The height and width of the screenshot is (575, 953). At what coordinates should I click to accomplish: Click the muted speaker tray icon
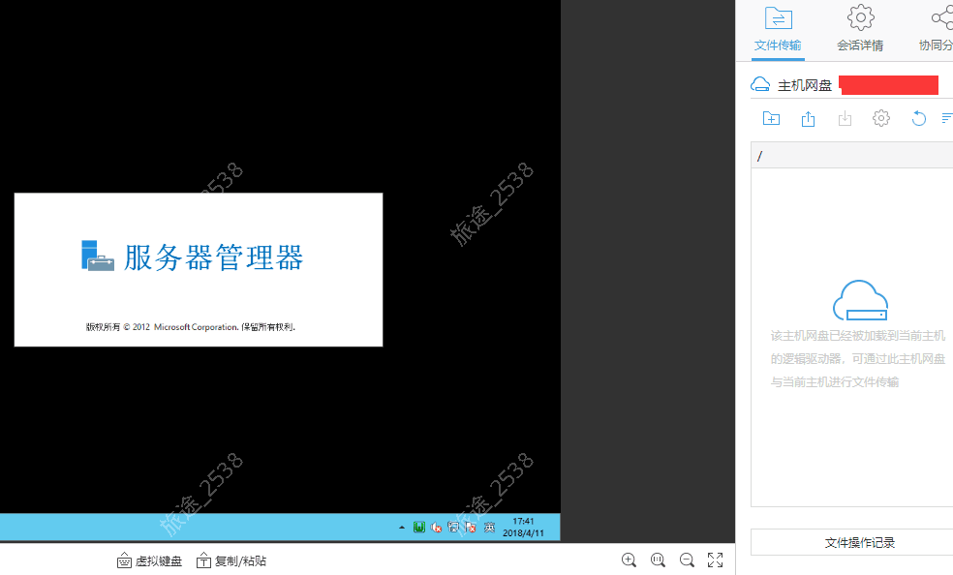point(436,527)
